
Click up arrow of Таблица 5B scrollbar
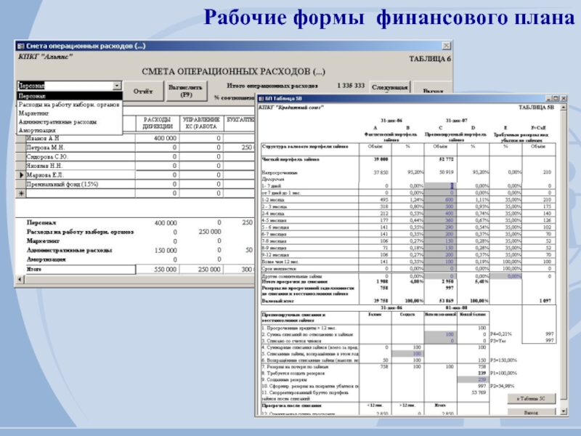click(x=564, y=108)
